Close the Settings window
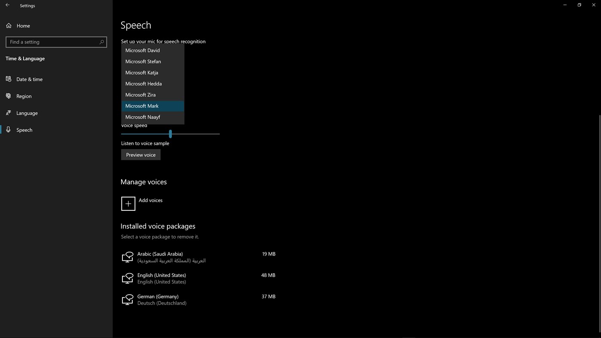This screenshot has width=601, height=338. pos(594,5)
